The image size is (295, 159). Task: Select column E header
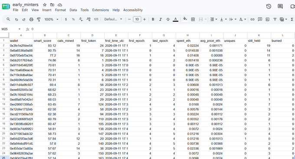pos(116,35)
